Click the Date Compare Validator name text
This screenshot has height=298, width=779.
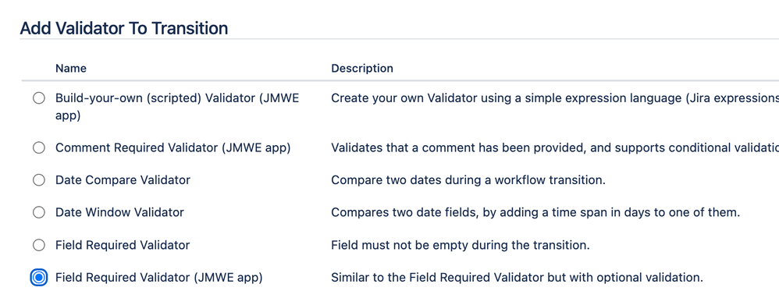tap(123, 179)
